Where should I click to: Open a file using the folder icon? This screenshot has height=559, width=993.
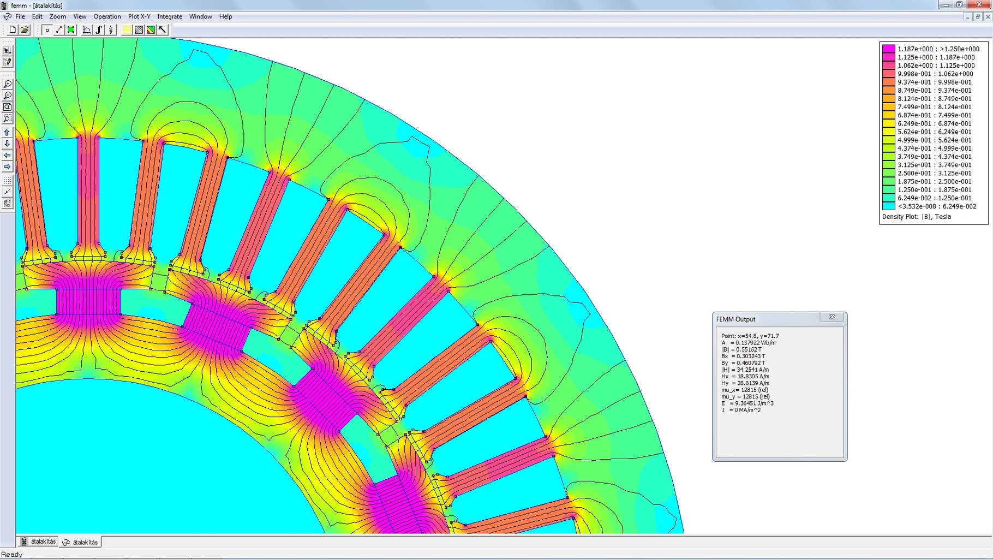pos(25,29)
